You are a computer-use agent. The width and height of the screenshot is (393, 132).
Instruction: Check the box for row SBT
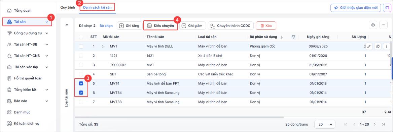point(81,74)
